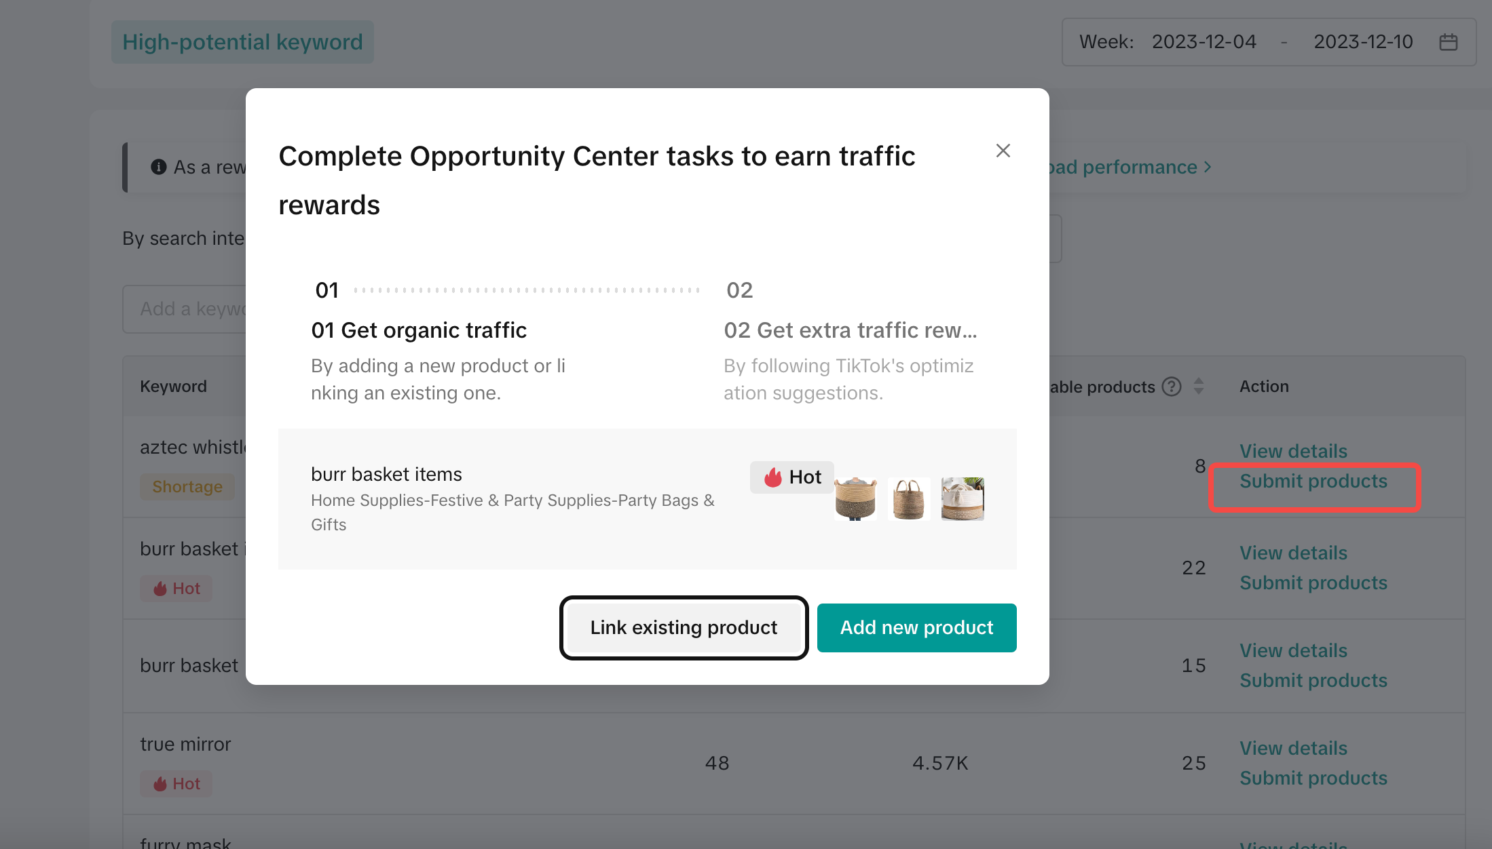Select step 02 Get extra traffic rewards
Viewport: 1492px width, 849px height.
tap(850, 330)
